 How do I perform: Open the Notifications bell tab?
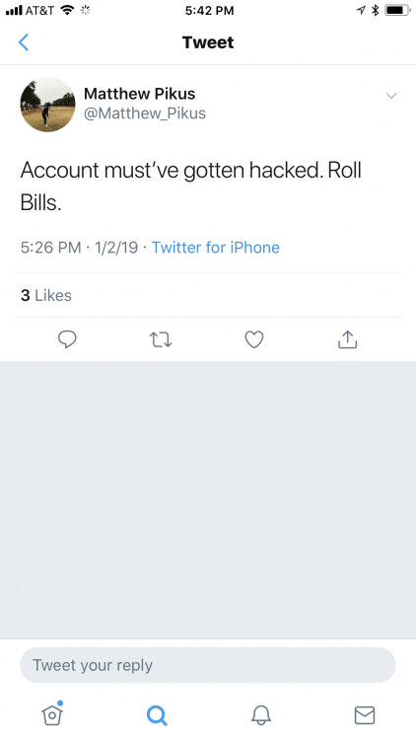click(261, 715)
